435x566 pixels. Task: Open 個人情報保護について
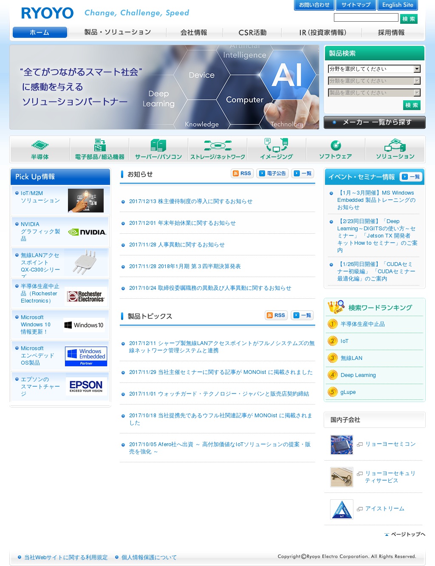point(149,558)
